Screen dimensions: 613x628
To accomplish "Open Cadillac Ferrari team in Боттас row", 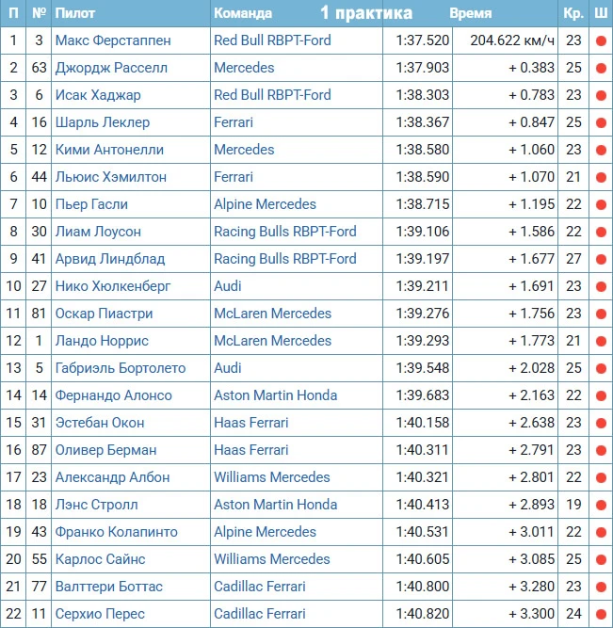I will (260, 587).
